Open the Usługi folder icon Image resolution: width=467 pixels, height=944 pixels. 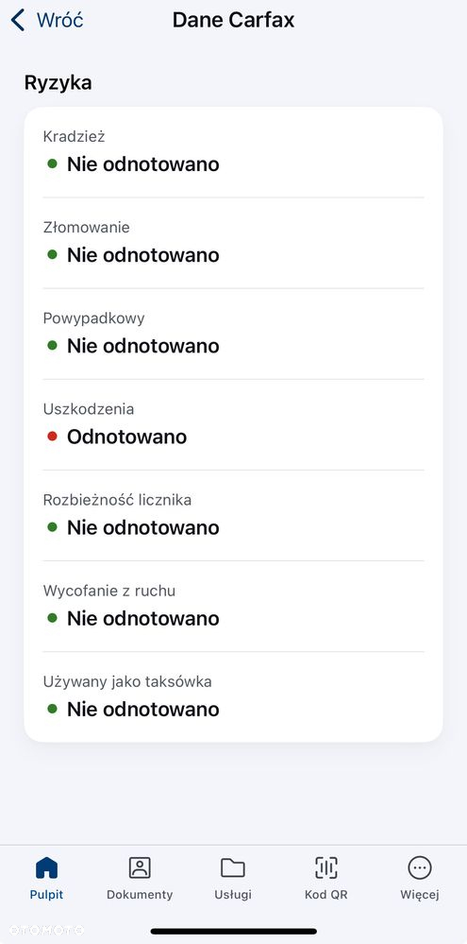point(233,867)
